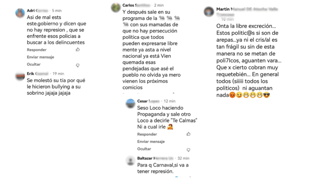
Task: Click Responder under Adri's comment
Action: click(37, 50)
